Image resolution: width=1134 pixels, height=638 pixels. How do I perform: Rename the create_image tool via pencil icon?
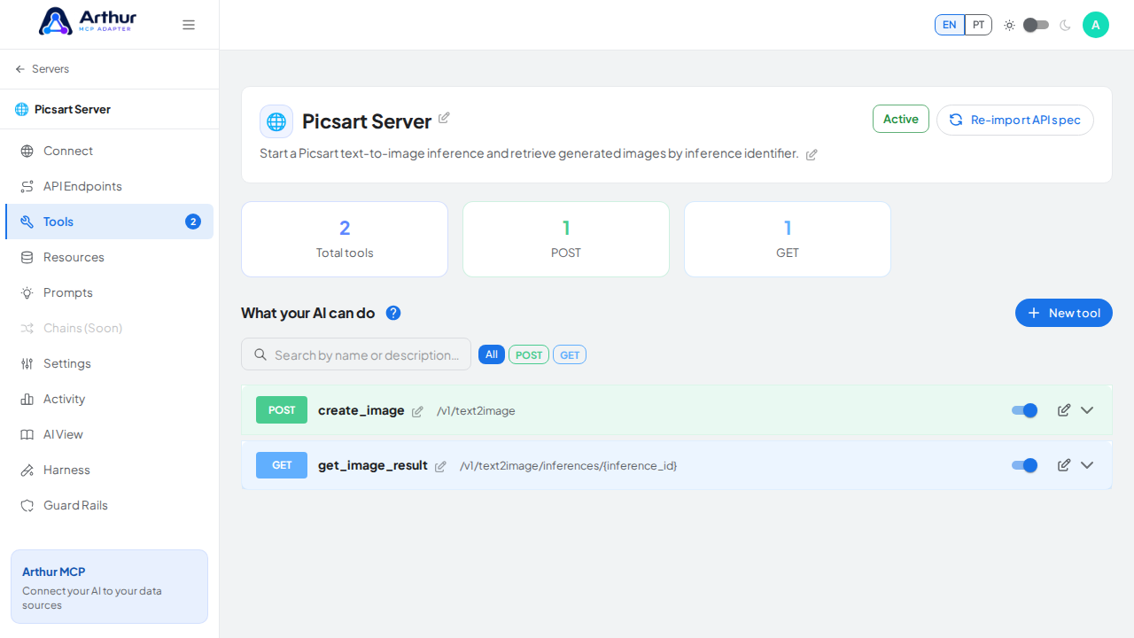(x=417, y=411)
